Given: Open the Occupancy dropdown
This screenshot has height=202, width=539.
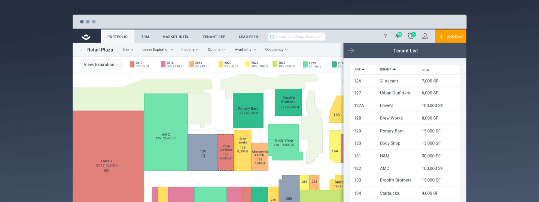Looking at the screenshot, I should (277, 50).
